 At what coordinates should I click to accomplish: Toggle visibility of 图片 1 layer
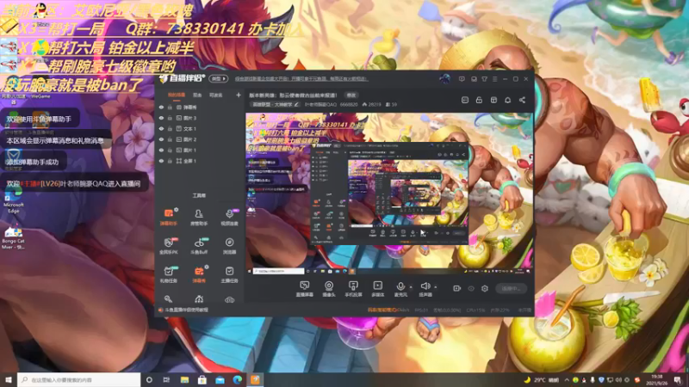coord(161,150)
